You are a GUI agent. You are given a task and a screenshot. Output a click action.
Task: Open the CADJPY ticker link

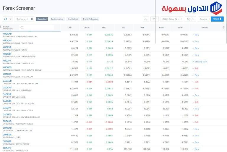click(7, 108)
